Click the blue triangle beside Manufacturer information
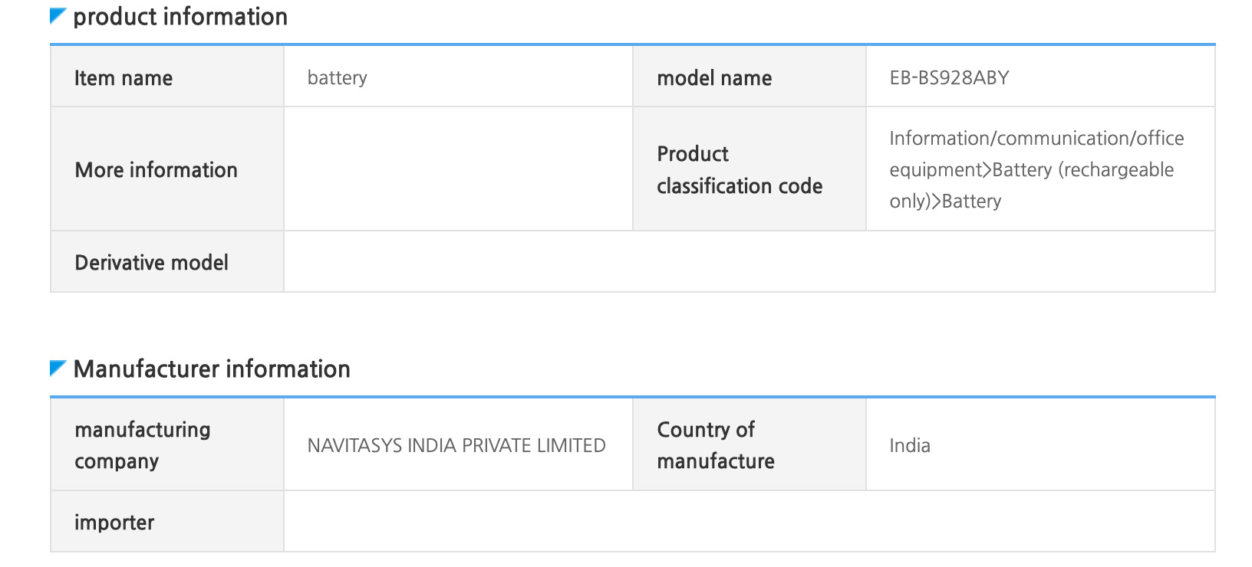Screen dimensions: 1252x567 click(x=57, y=368)
